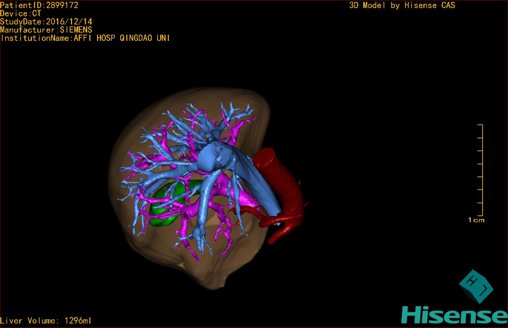Click the '3D Model by Hisense CAS' caption
The image size is (508, 328).
point(402,5)
